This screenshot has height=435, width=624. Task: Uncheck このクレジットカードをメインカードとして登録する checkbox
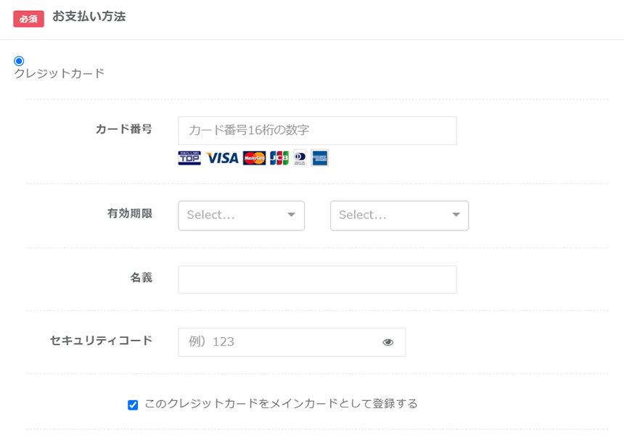click(133, 405)
